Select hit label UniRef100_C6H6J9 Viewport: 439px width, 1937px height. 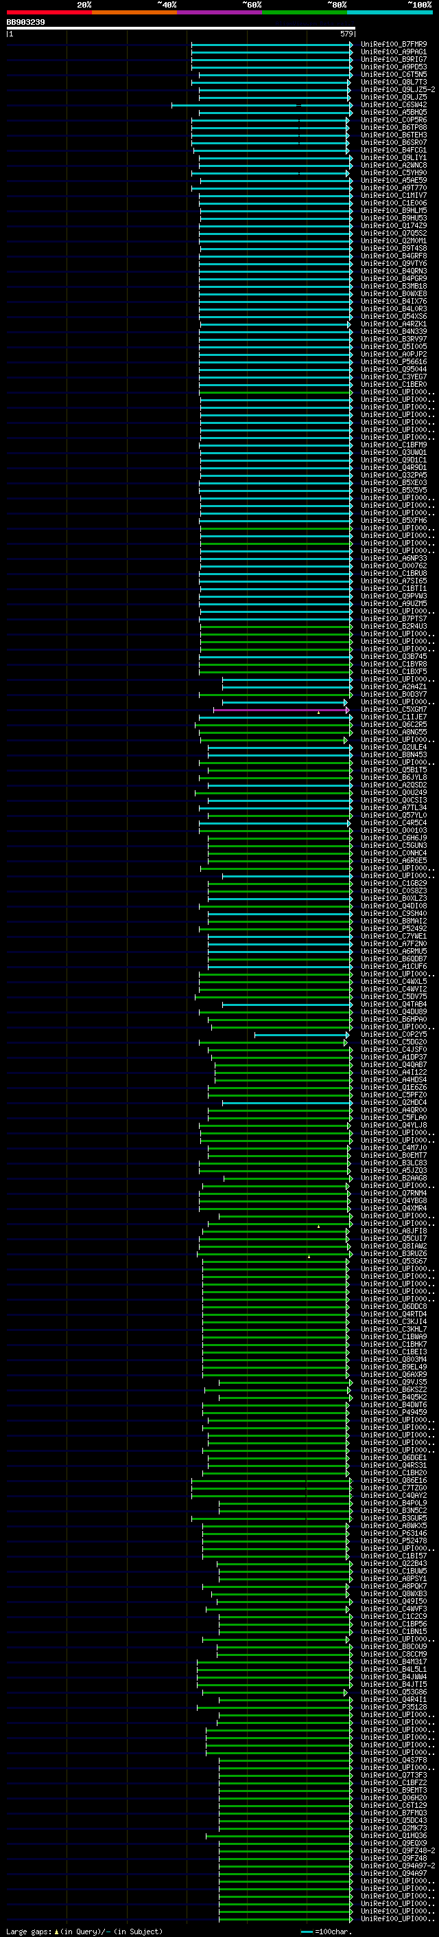[394, 838]
